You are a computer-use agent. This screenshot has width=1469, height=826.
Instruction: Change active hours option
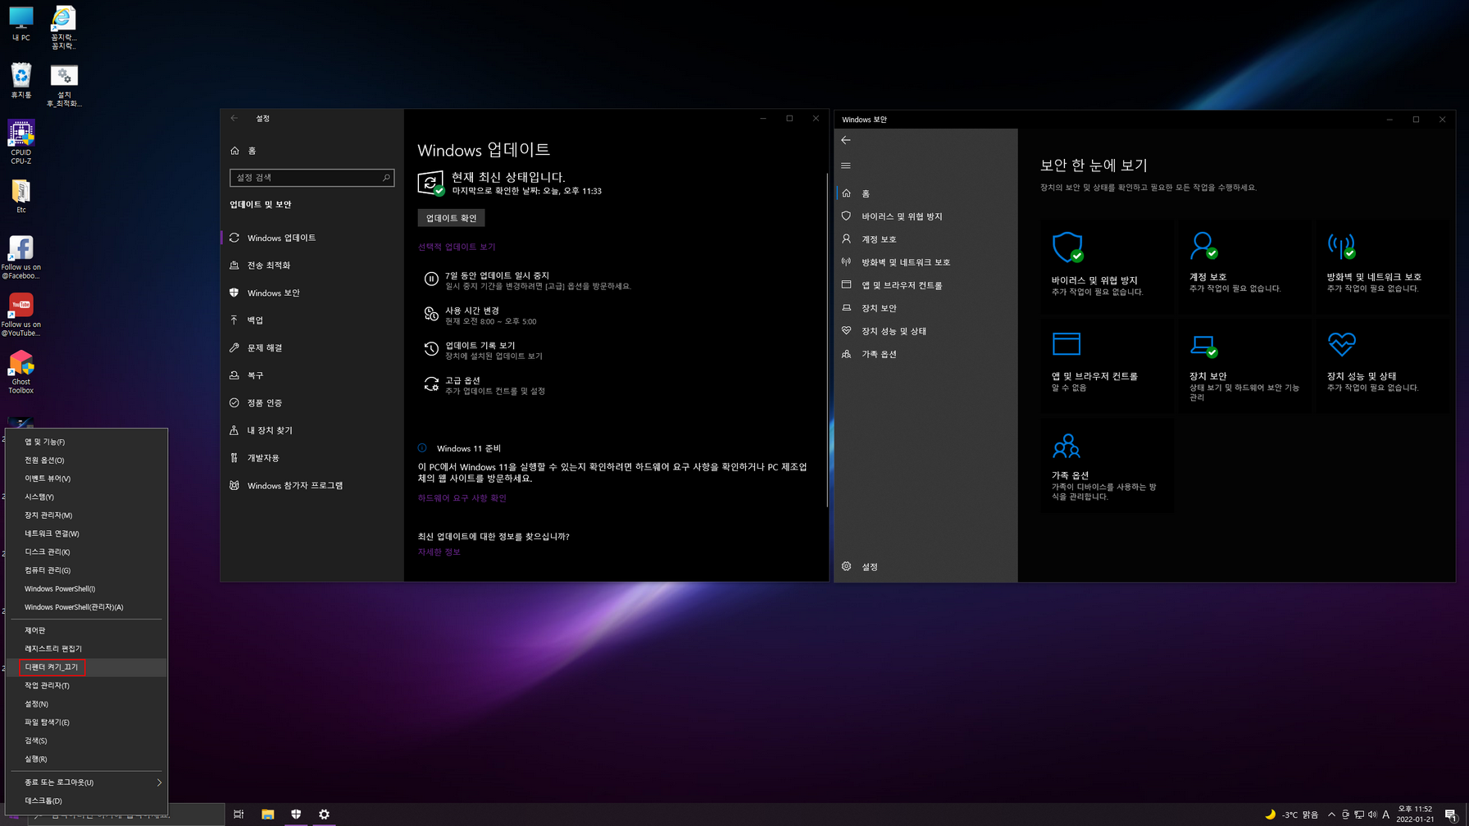(480, 315)
